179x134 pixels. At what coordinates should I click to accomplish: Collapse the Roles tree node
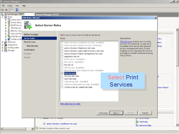pos(3,17)
